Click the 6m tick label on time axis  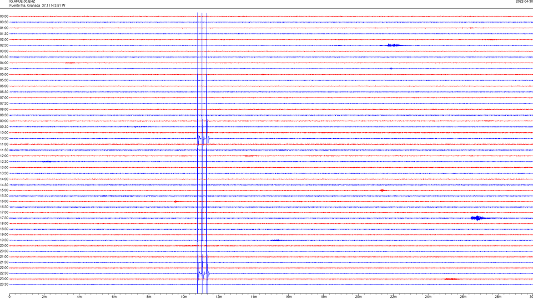tap(114, 297)
